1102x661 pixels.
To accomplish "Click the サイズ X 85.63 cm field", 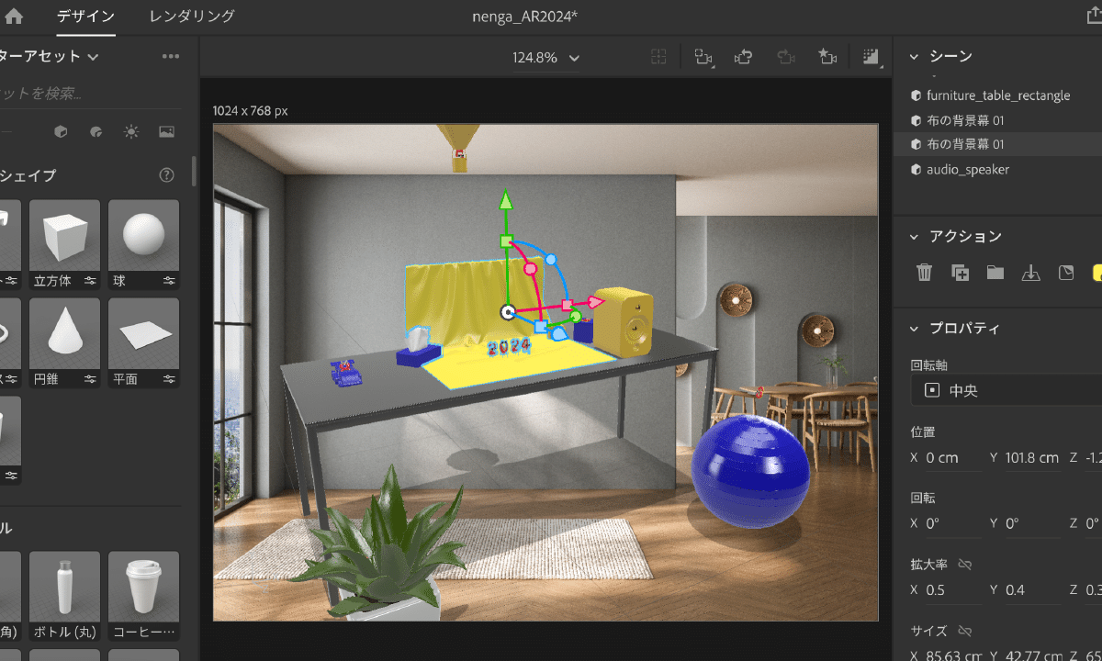I will pos(952,655).
